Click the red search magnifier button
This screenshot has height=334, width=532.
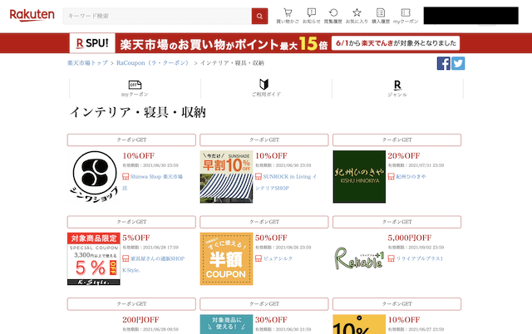click(x=259, y=16)
